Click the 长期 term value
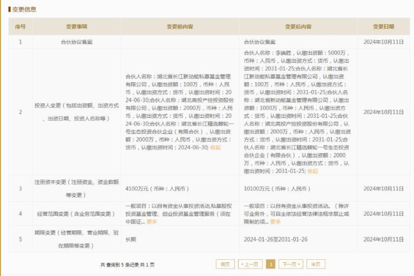This screenshot has height=276, width=414. coord(131,239)
